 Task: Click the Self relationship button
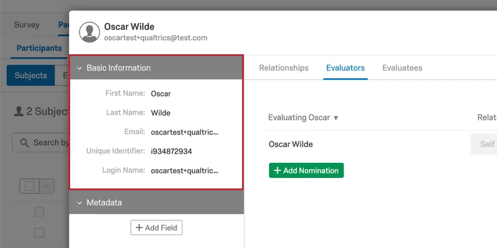pos(486,144)
